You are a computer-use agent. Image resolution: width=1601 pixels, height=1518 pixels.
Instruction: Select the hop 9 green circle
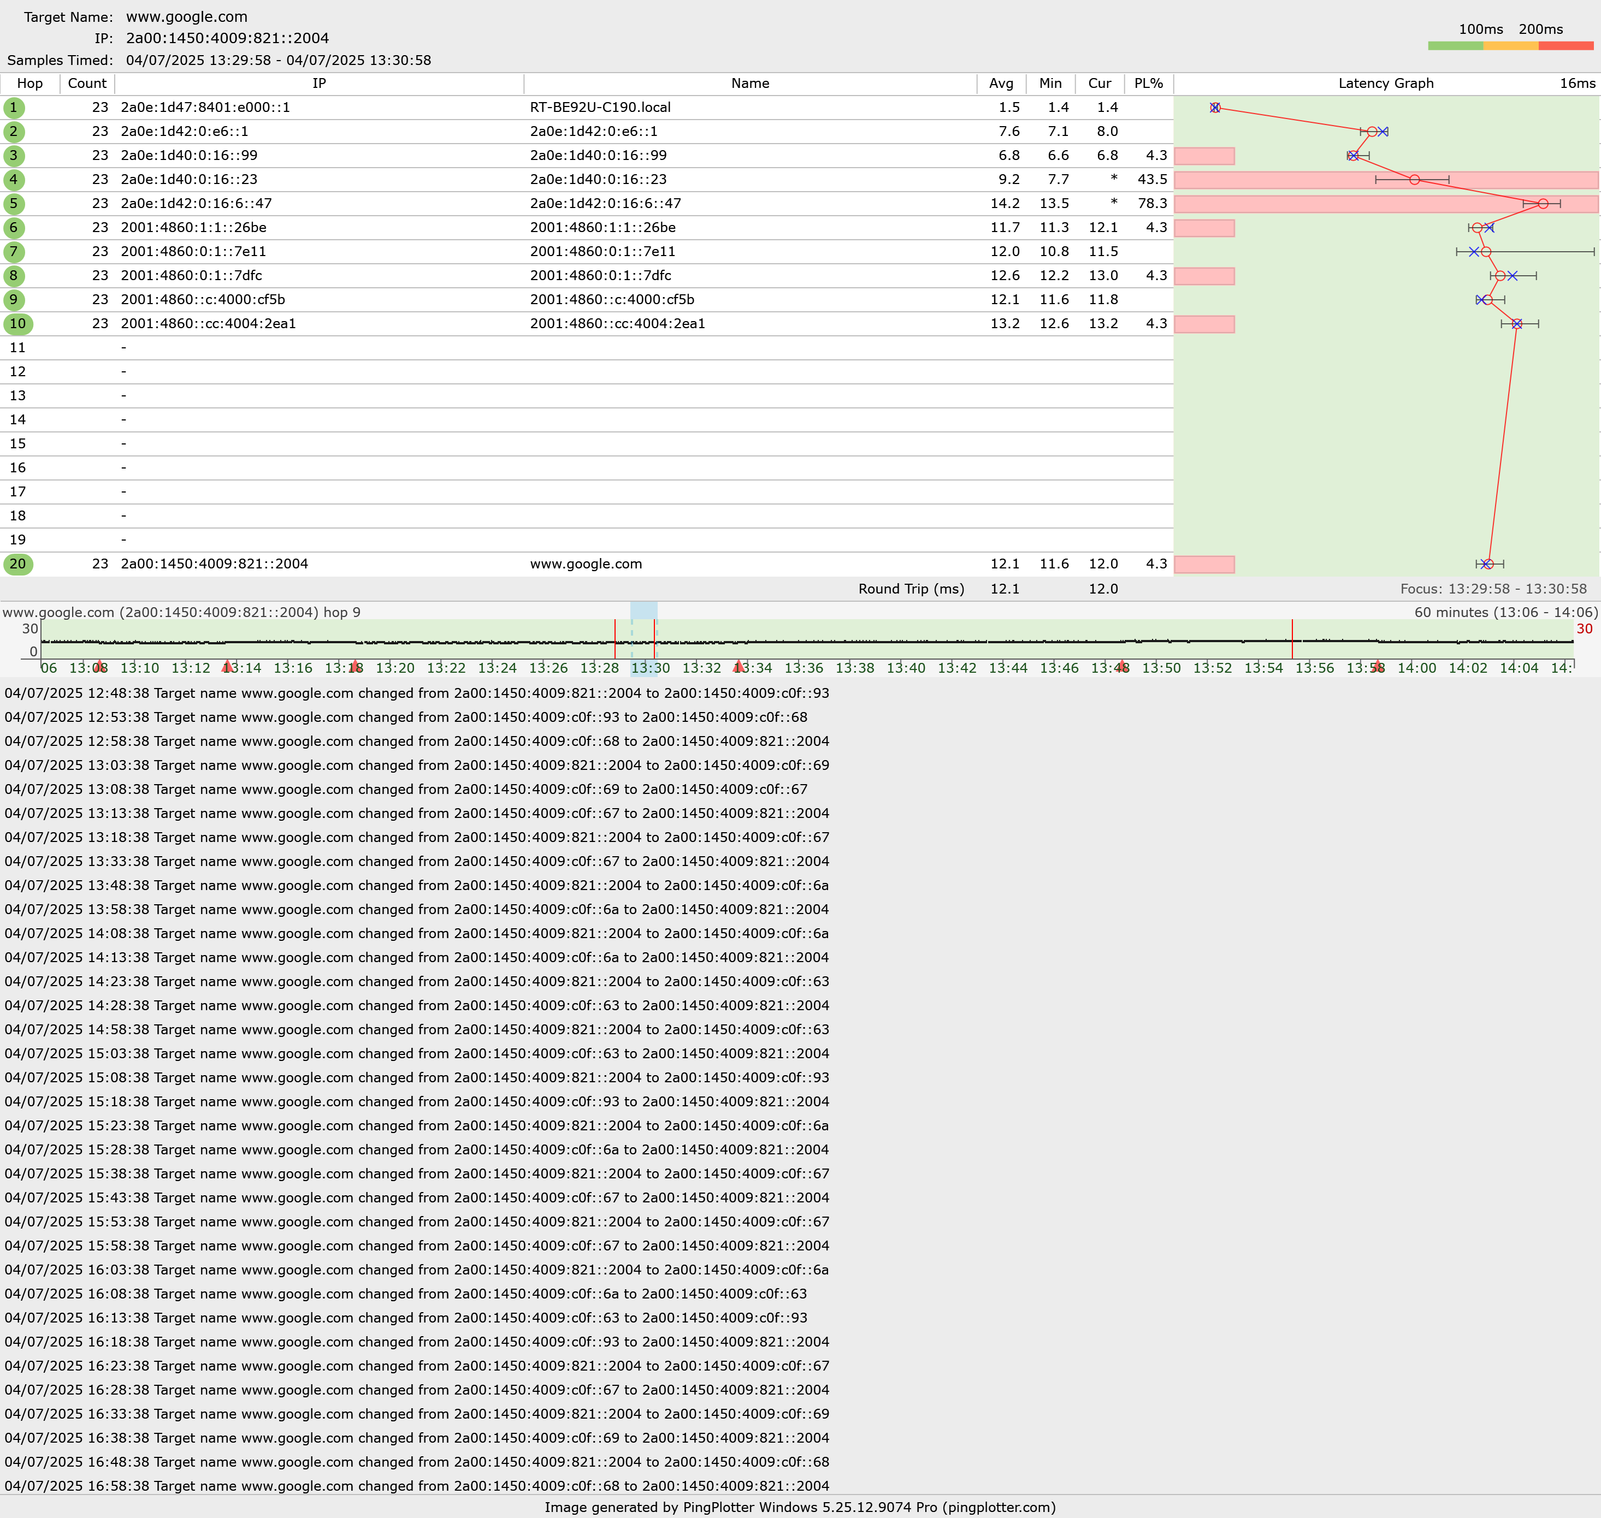pos(14,300)
